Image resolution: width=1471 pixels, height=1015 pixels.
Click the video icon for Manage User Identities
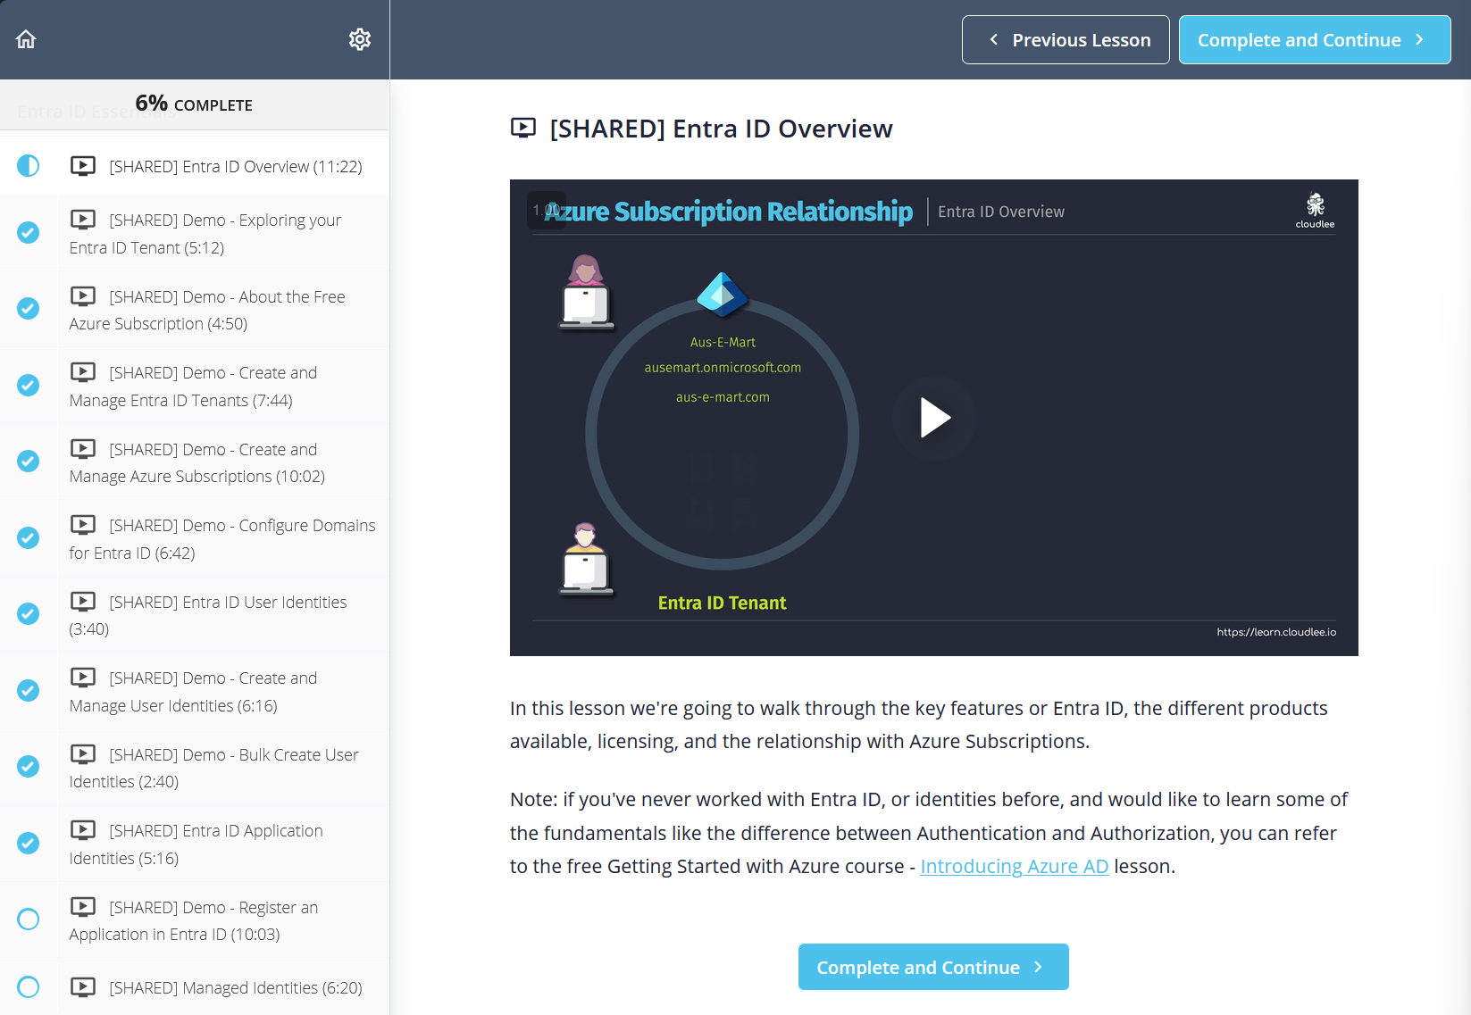point(83,678)
